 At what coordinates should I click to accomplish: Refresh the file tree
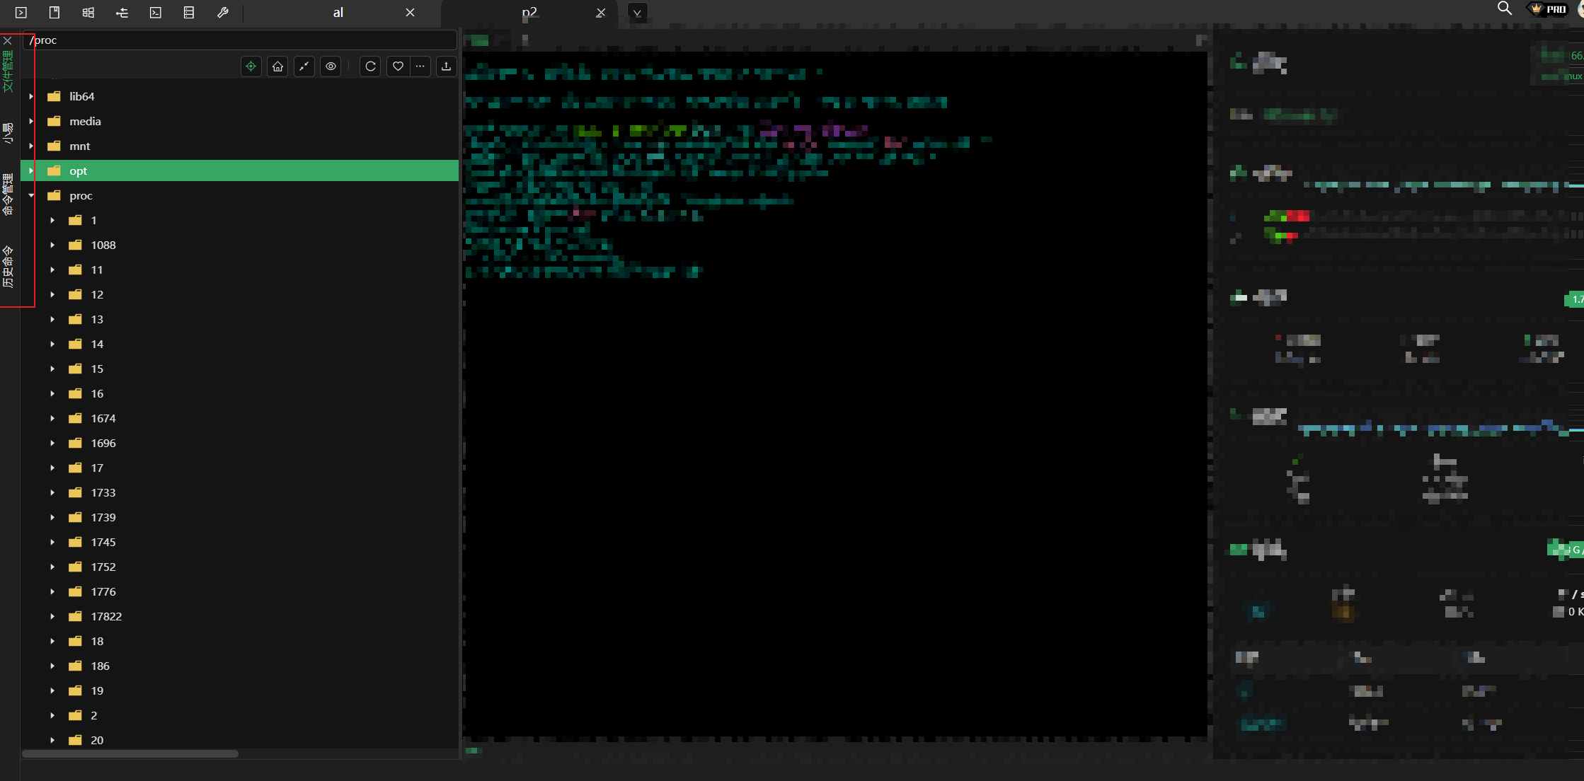tap(370, 66)
